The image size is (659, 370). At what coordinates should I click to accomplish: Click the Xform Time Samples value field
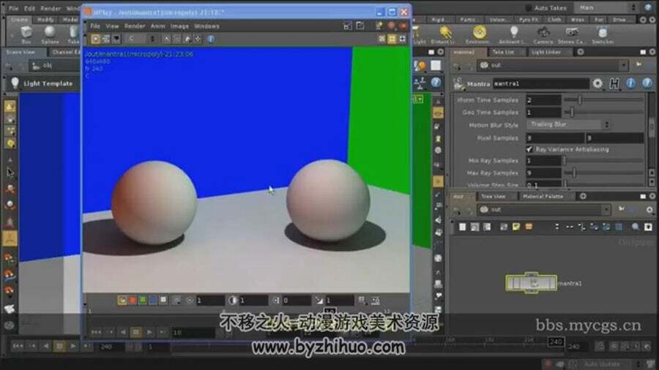pyautogui.click(x=543, y=100)
